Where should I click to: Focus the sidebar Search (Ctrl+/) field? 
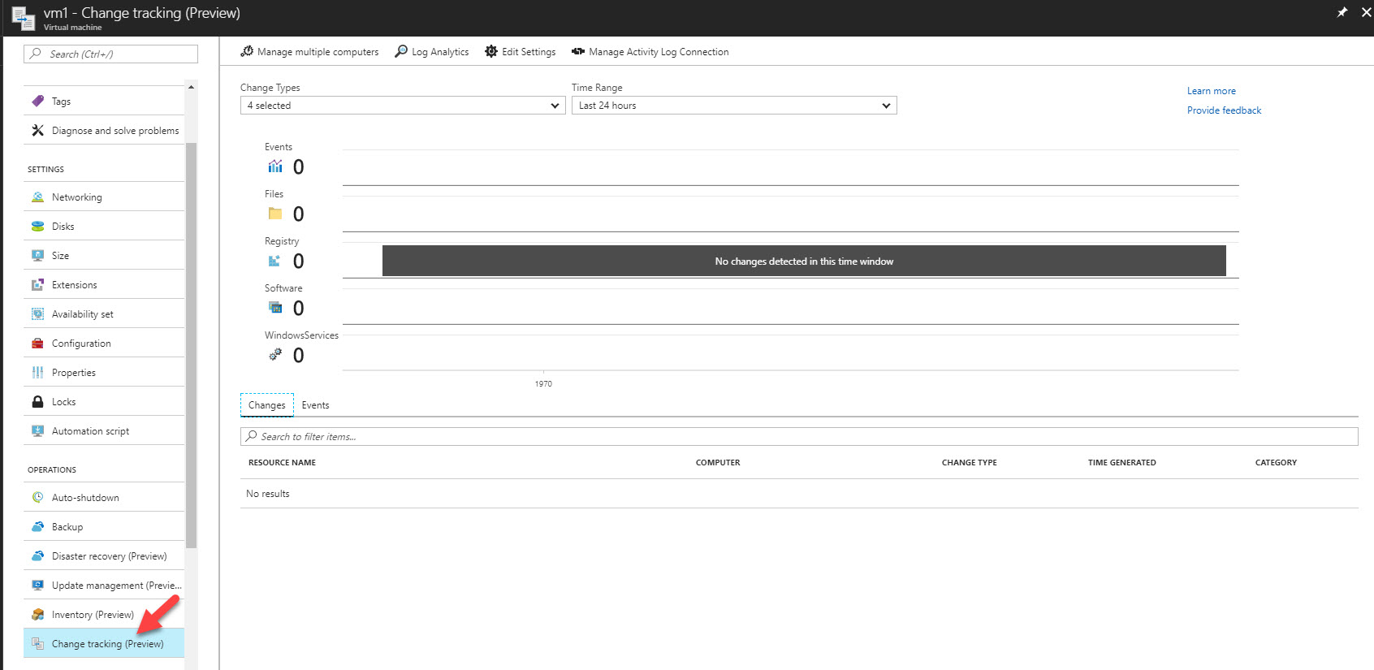point(110,54)
